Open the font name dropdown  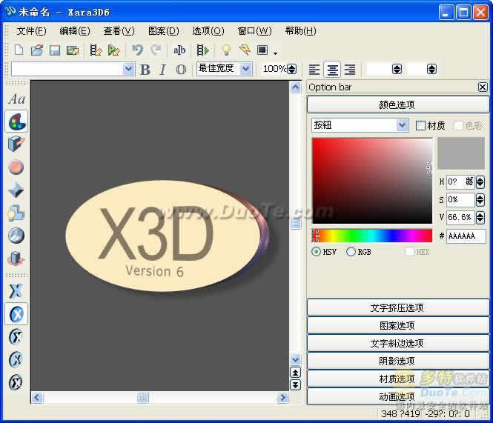point(128,69)
